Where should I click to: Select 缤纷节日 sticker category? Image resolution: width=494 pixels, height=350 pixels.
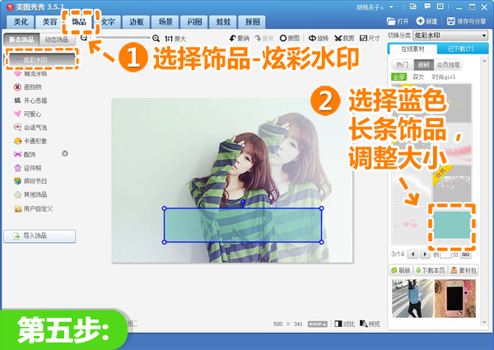click(x=30, y=181)
